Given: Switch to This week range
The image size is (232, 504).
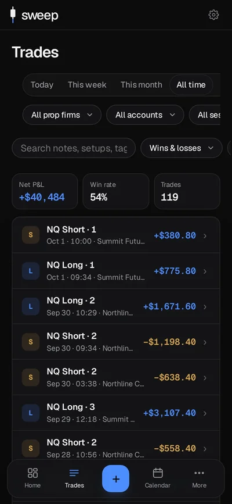Looking at the screenshot, I should 87,85.
